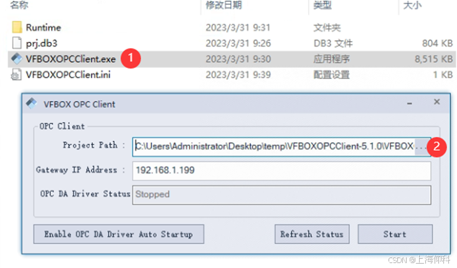This screenshot has height=268, width=457.
Task: Enable OPC DA Driver Auto Startup
Action: [118, 234]
